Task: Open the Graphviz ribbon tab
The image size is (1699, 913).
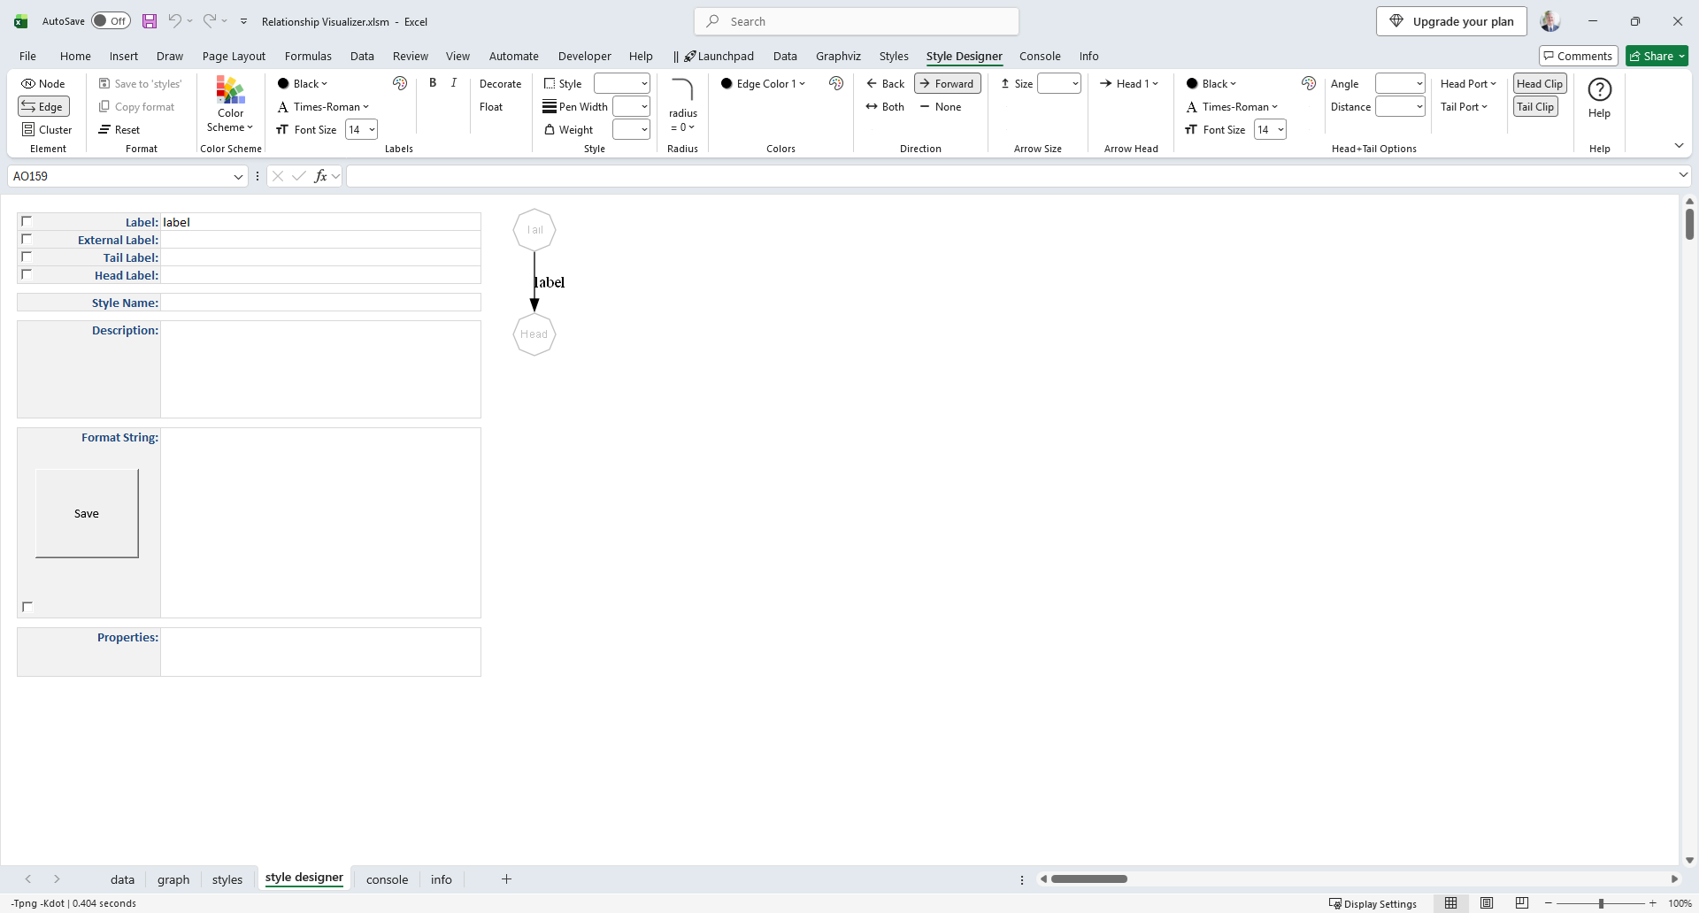Action: tap(838, 56)
